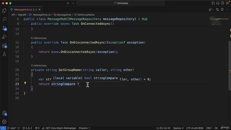Open the editor More Actions ellipsis

tap(227, 10)
